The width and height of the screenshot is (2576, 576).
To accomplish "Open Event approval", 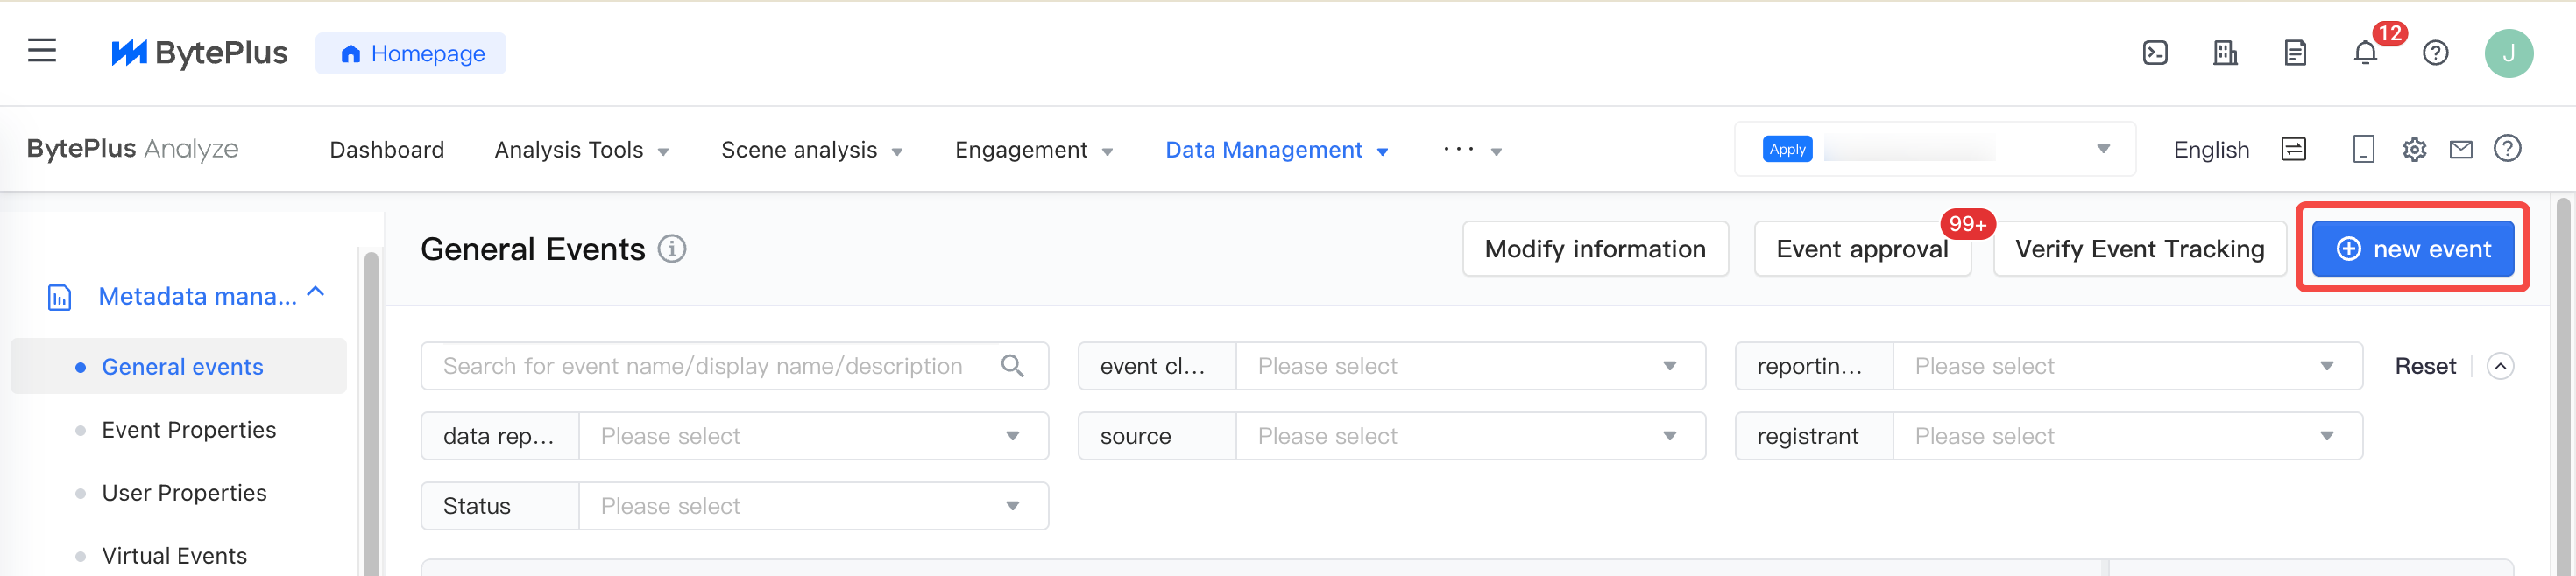I will point(1862,249).
